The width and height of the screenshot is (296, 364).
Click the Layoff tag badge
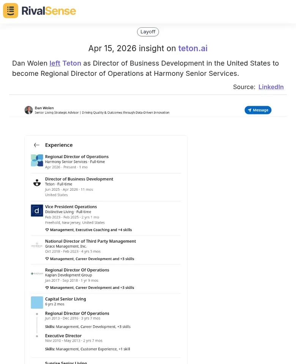[x=148, y=31]
